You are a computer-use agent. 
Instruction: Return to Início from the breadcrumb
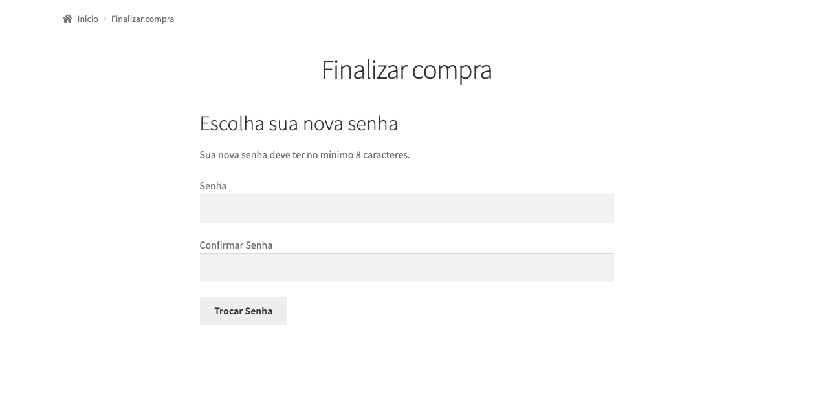pyautogui.click(x=87, y=19)
